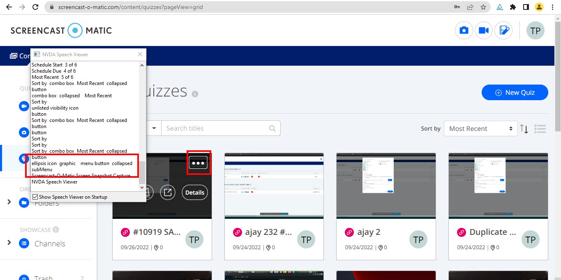Open the ellipsis menu on the quiz thumbnail
The width and height of the screenshot is (561, 280).
pos(199,163)
